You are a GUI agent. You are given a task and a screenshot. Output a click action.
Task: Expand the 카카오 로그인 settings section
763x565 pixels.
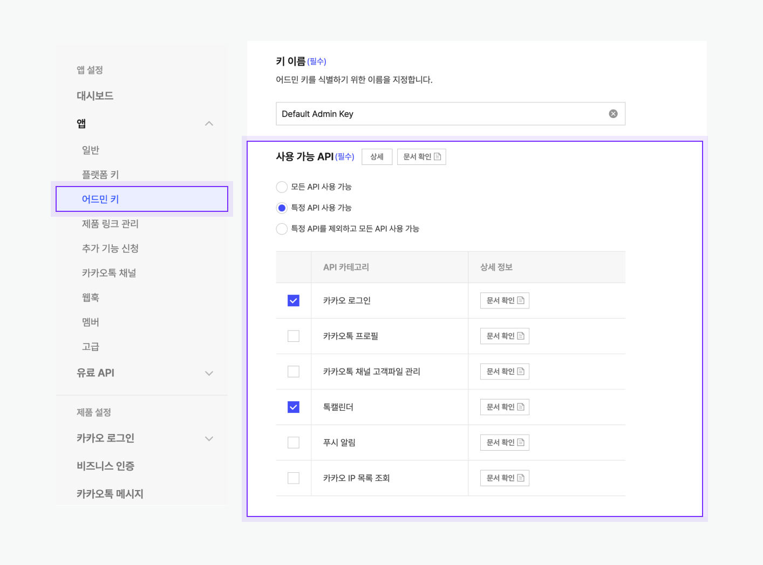[x=209, y=438]
